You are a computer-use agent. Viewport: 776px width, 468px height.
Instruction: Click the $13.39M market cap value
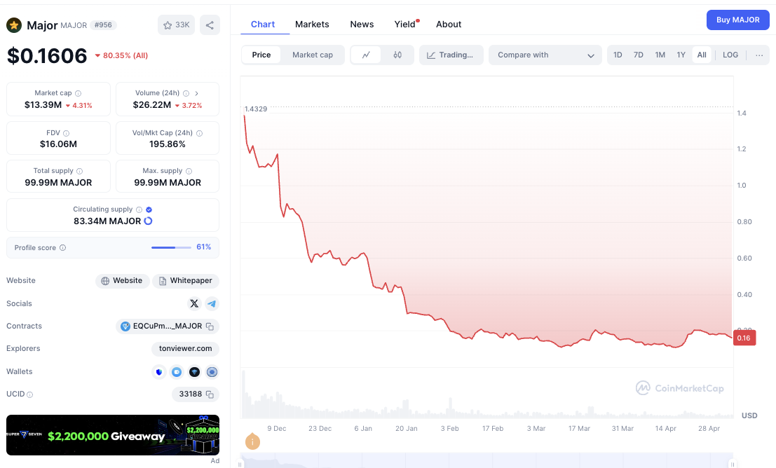click(x=43, y=105)
